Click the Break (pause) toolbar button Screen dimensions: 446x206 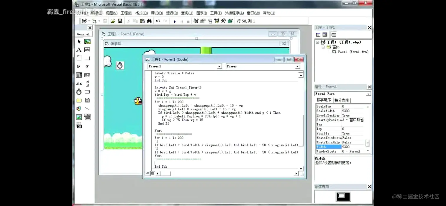(181, 21)
